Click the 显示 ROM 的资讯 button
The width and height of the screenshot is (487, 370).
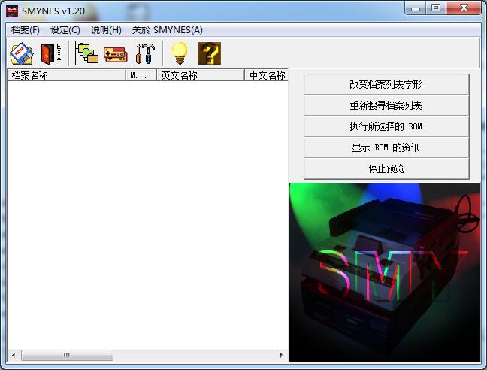coord(386,147)
